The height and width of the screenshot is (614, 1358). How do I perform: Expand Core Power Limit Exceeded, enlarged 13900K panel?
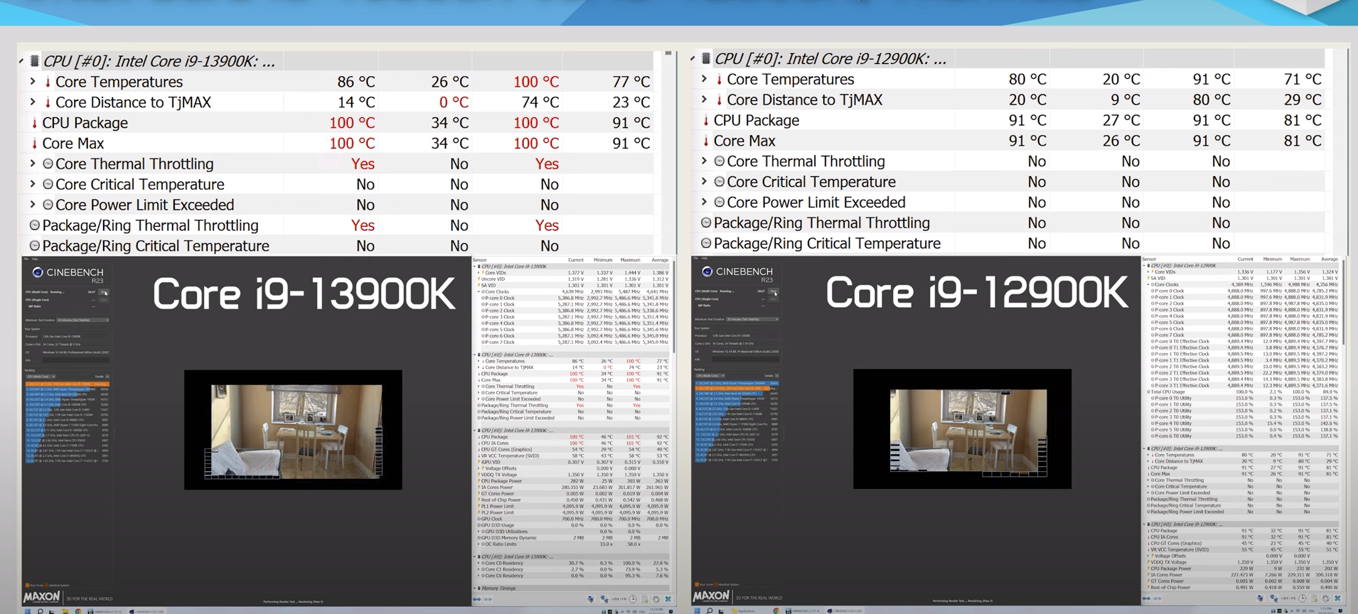click(33, 205)
